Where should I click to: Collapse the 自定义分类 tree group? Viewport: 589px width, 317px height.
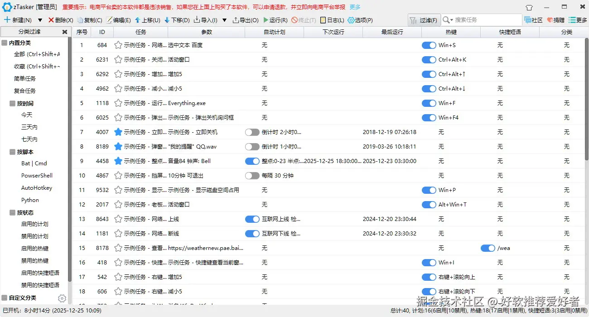[5, 298]
